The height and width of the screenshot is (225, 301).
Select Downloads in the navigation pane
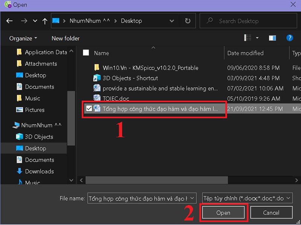(x=39, y=171)
